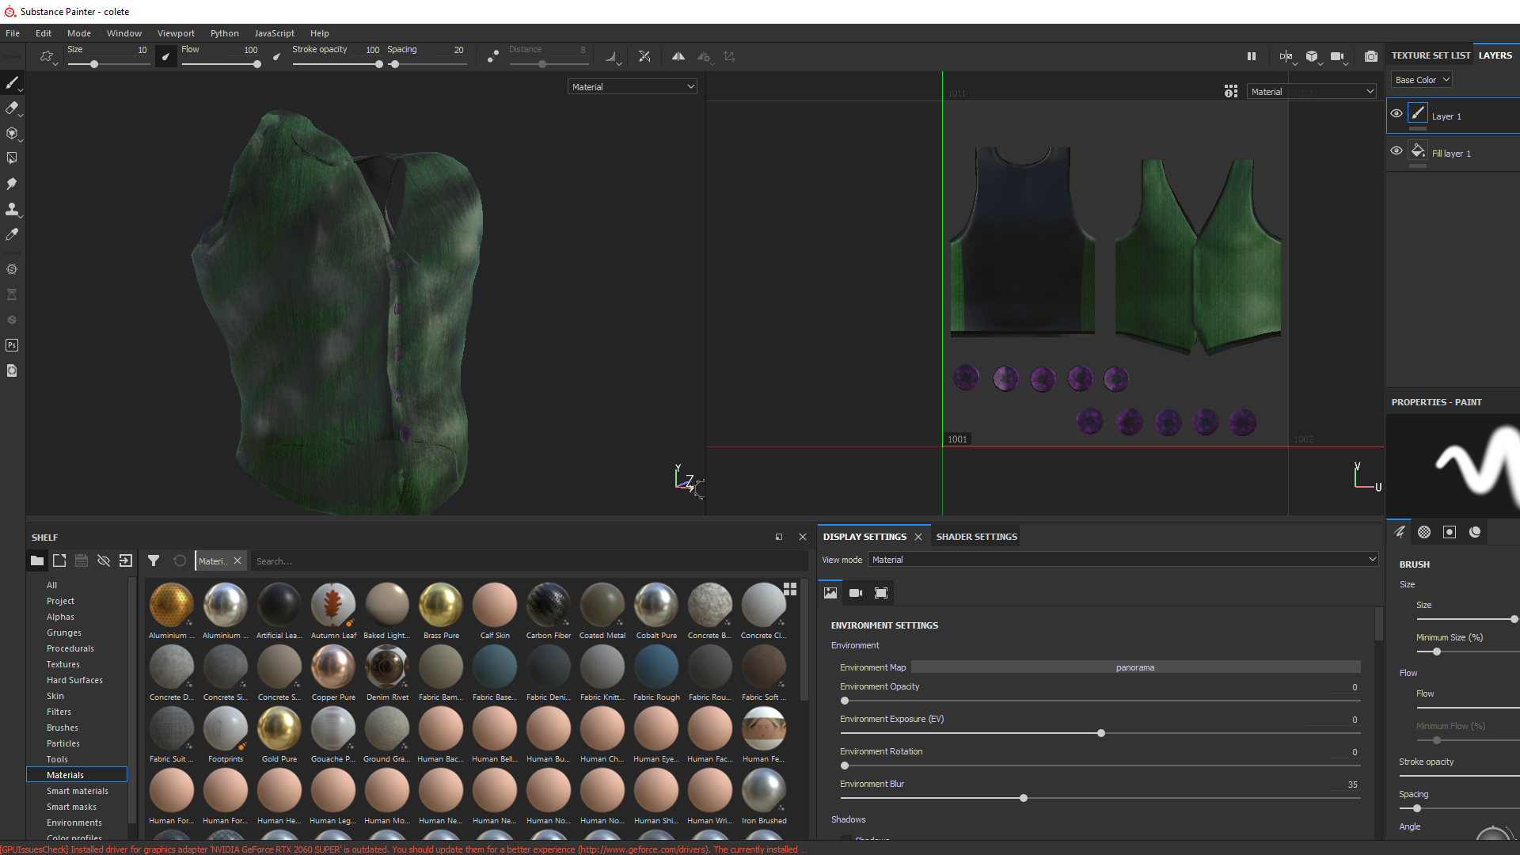Click the shelf folder icon
Viewport: 1520px width, 855px height.
pos(37,560)
